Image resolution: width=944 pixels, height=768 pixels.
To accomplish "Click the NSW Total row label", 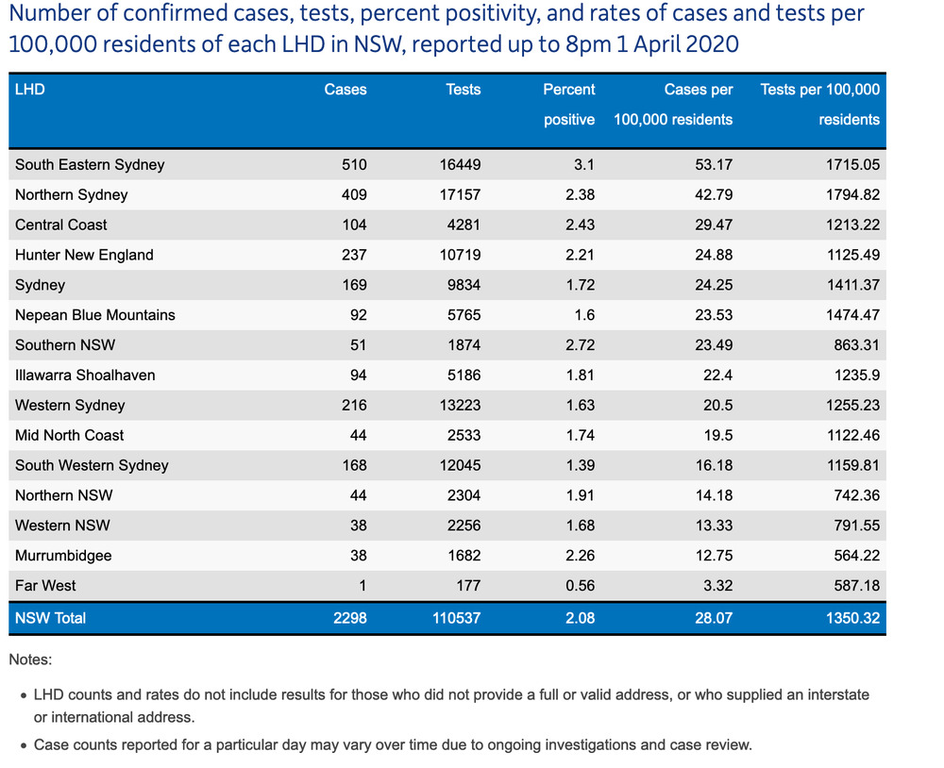I will tap(50, 618).
